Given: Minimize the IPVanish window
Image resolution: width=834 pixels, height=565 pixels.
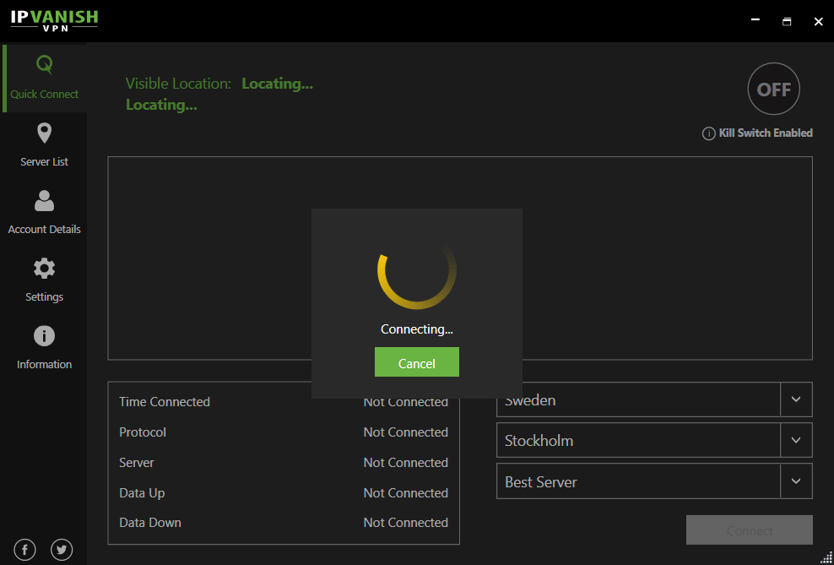Looking at the screenshot, I should tap(755, 20).
